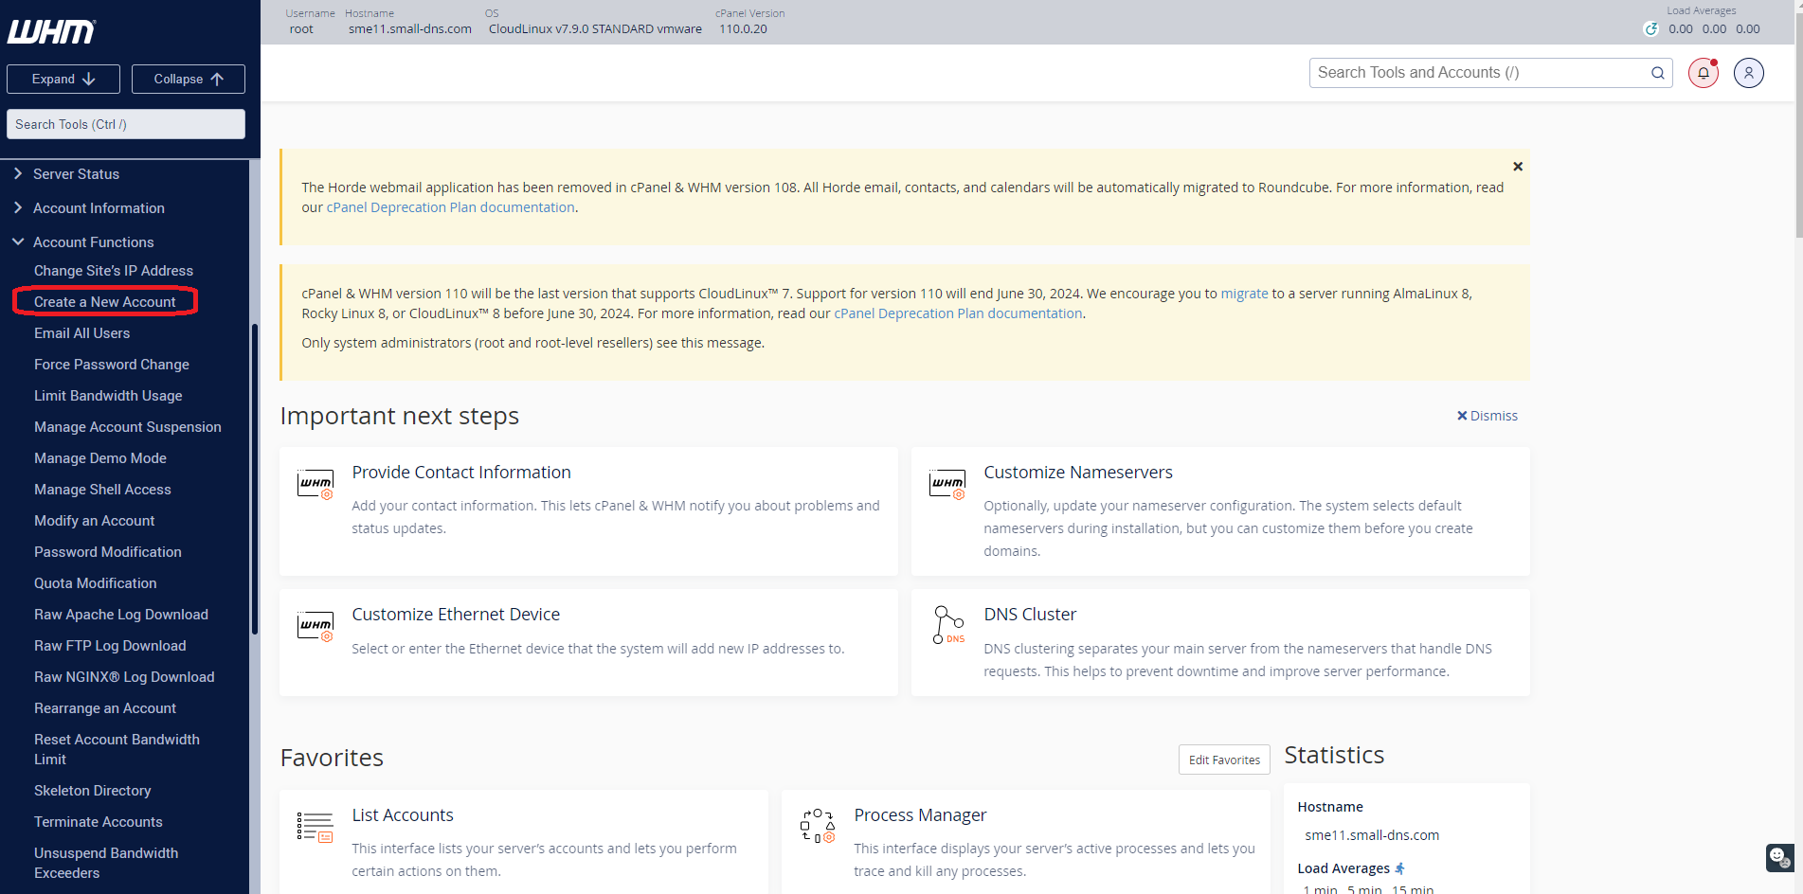Image resolution: width=1803 pixels, height=894 pixels.
Task: Click inside Search Tools and Accounts field
Action: [x=1469, y=73]
